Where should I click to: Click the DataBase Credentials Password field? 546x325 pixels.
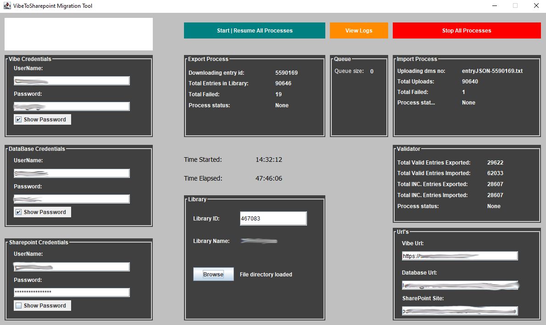(x=72, y=199)
